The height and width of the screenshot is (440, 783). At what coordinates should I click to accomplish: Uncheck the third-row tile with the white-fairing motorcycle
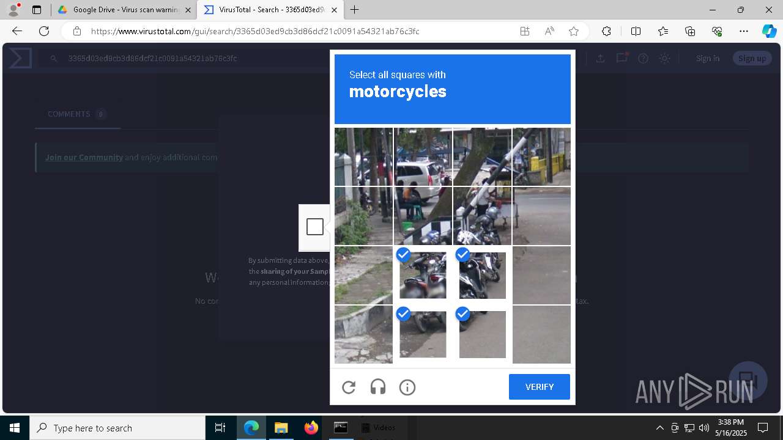(482, 275)
